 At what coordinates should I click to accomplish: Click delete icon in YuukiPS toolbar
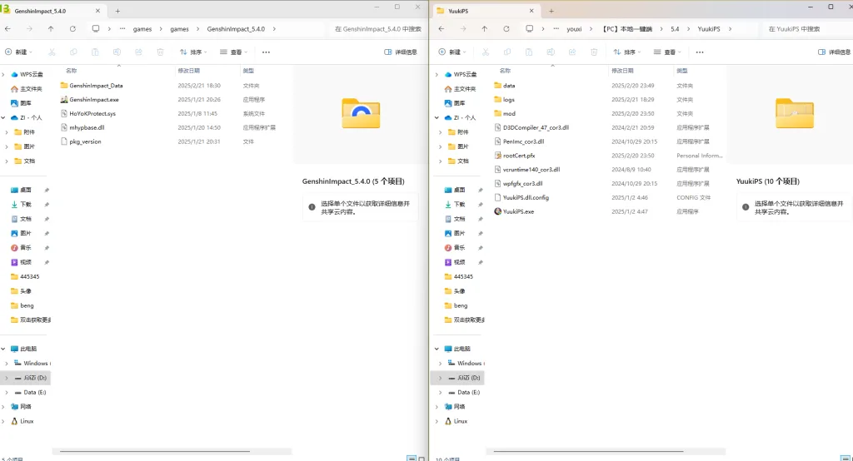[594, 52]
